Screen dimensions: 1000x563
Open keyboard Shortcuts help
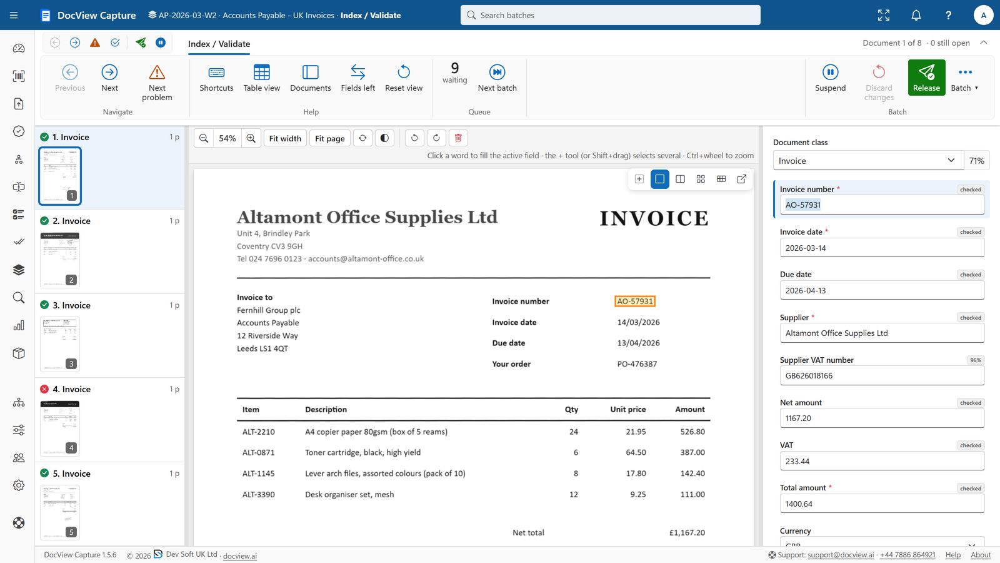coord(216,78)
